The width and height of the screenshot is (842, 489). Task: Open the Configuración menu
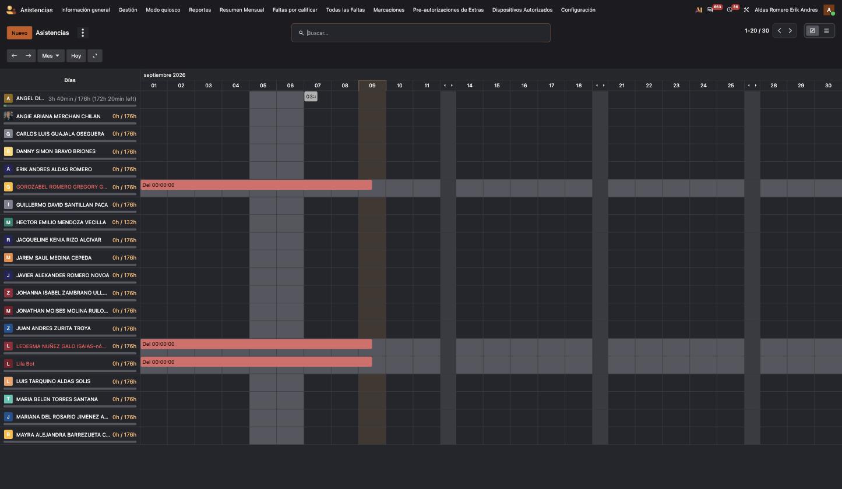pyautogui.click(x=578, y=10)
